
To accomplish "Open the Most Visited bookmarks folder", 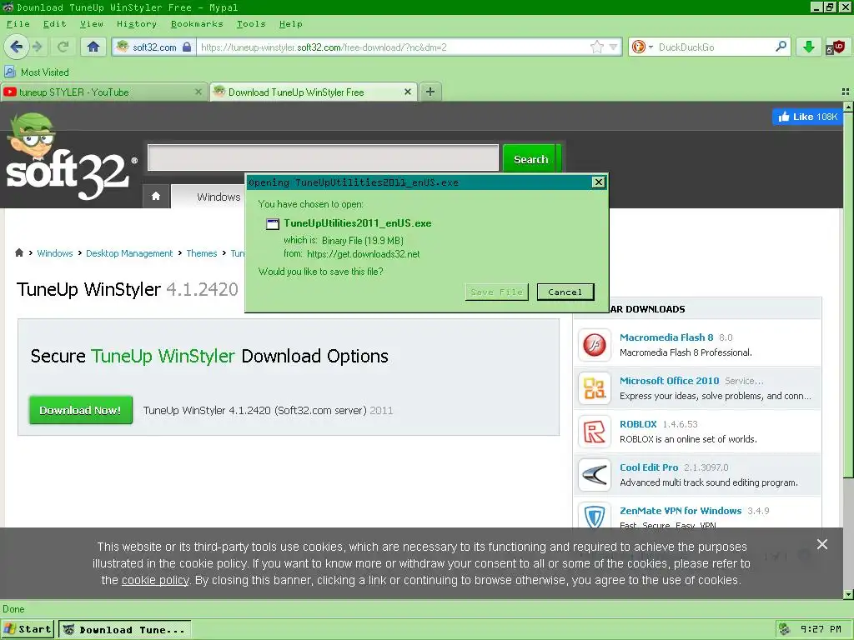I will coord(37,72).
